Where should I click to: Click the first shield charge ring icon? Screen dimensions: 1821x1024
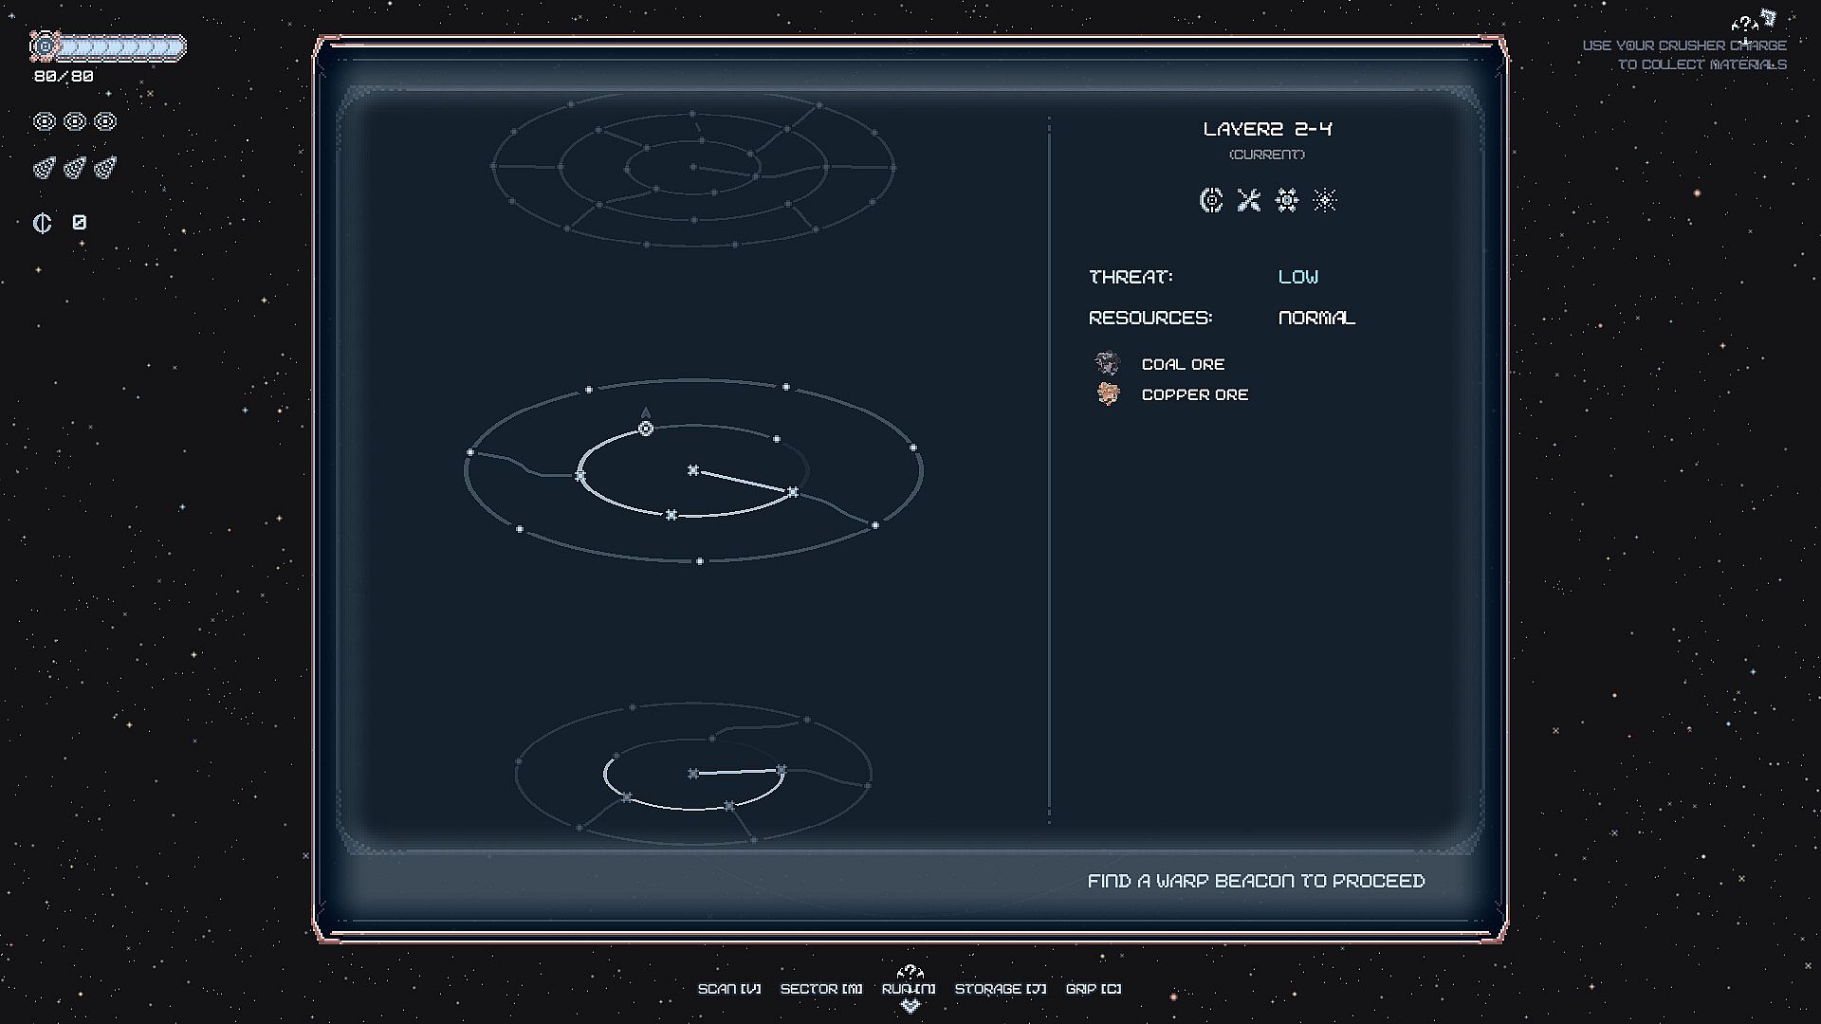pos(44,121)
